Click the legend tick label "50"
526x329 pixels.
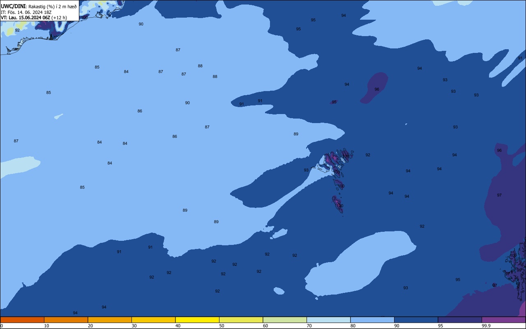click(221, 326)
